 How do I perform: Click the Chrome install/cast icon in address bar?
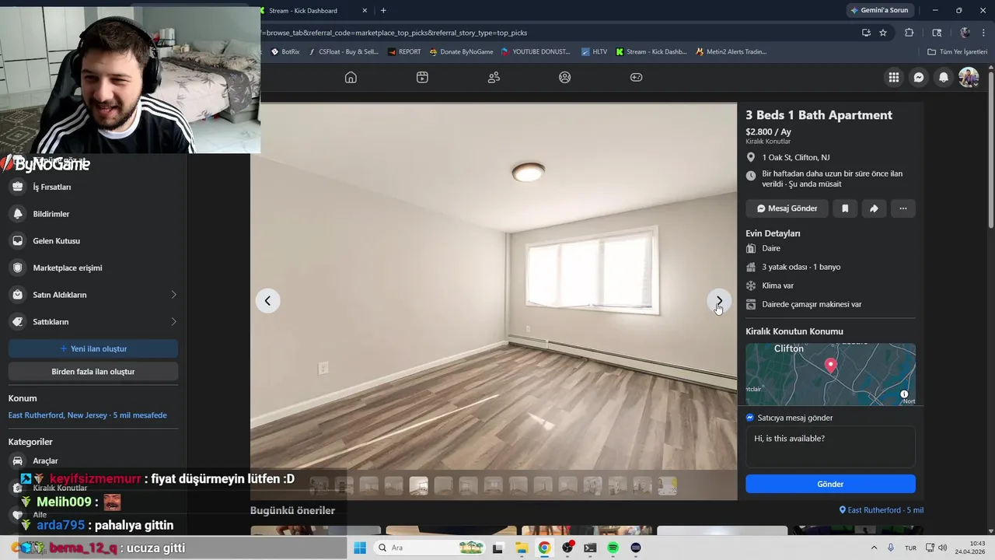(x=866, y=33)
